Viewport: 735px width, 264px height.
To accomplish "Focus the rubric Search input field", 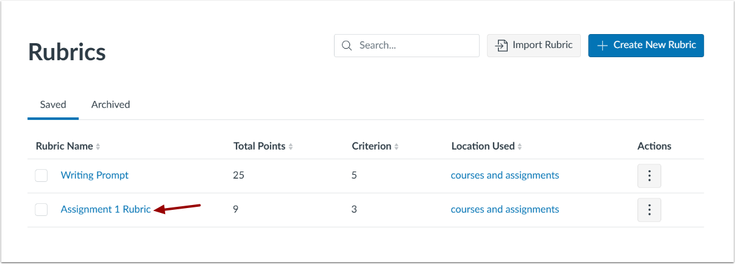I will click(414, 46).
